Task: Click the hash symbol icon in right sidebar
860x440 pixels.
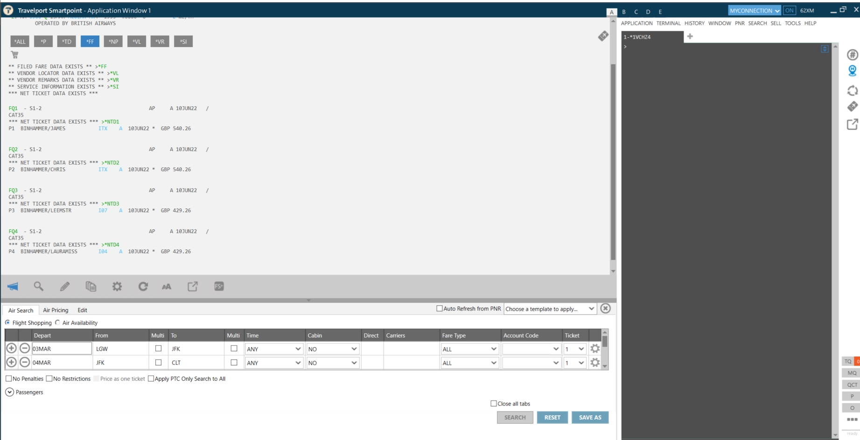Action: pos(852,55)
